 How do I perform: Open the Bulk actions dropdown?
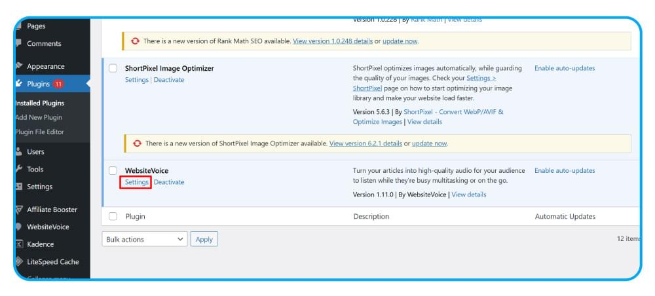coord(145,239)
